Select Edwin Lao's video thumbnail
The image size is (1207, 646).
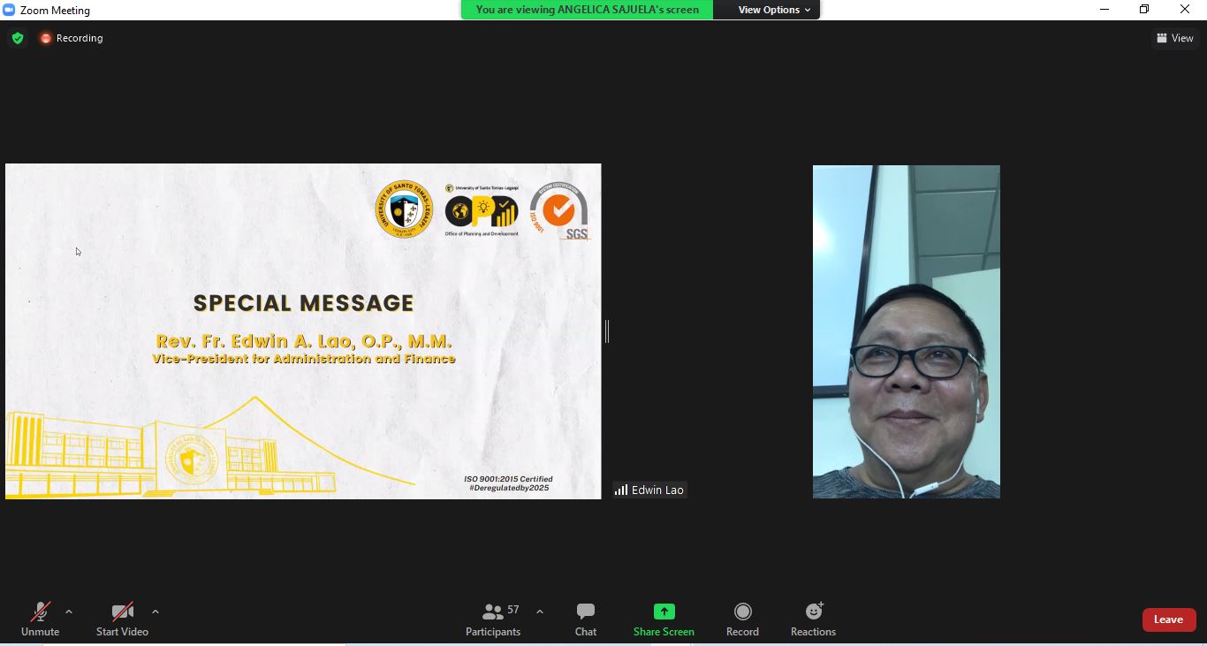pyautogui.click(x=906, y=331)
